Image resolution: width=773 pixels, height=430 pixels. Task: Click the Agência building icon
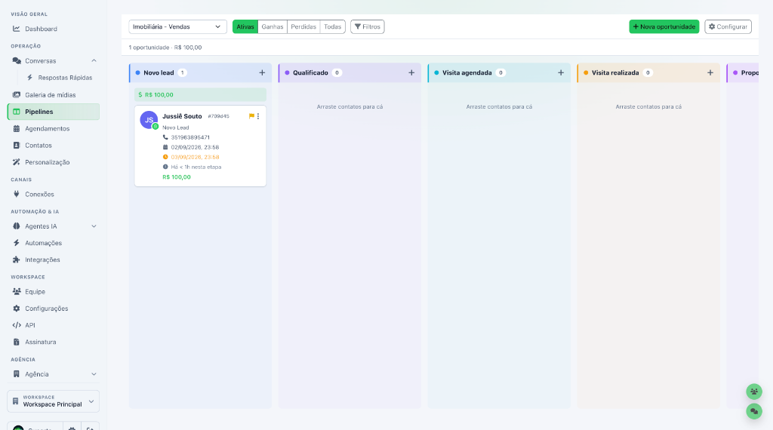click(x=17, y=374)
